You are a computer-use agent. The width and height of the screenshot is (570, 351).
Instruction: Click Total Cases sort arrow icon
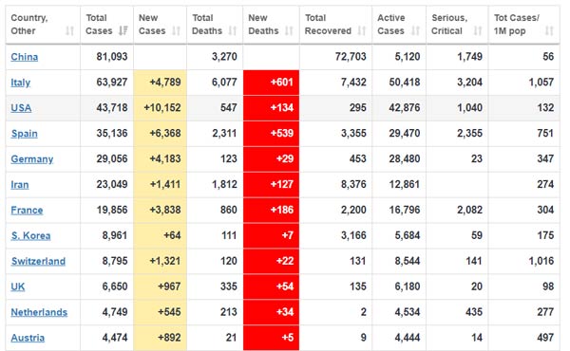(123, 31)
